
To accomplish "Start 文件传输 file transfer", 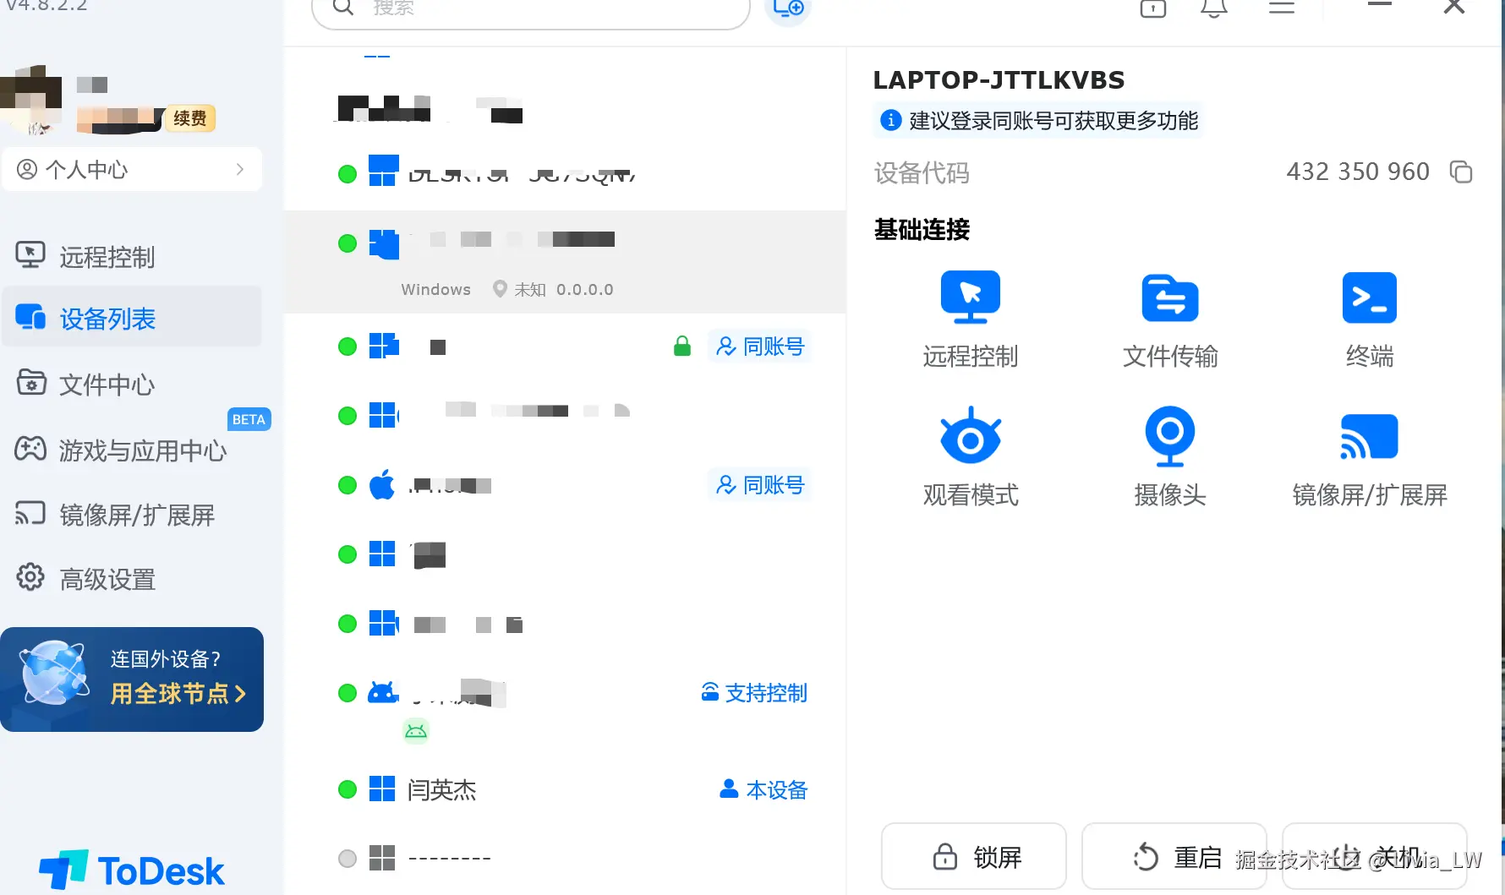I will point(1170,319).
